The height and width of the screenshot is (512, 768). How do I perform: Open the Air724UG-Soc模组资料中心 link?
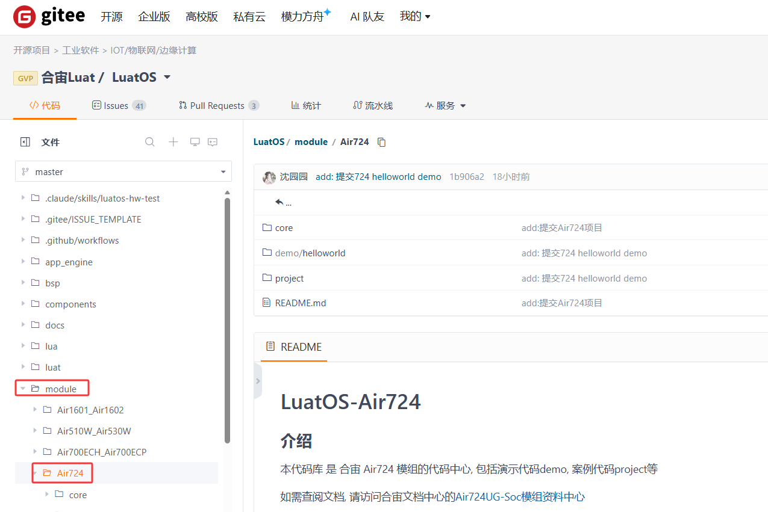(x=520, y=496)
